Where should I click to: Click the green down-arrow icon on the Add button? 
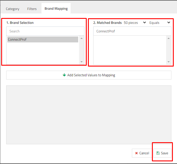(64, 75)
